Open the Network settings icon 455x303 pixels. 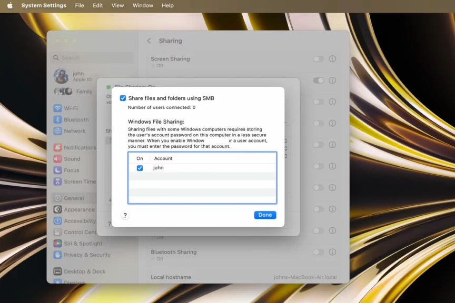pyautogui.click(x=57, y=131)
